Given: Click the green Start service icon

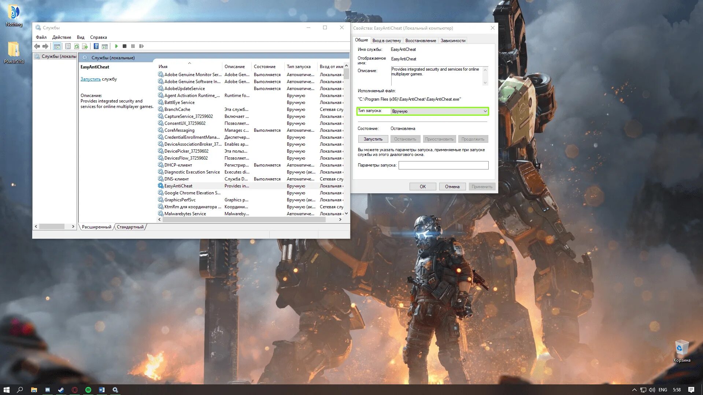Looking at the screenshot, I should [116, 46].
